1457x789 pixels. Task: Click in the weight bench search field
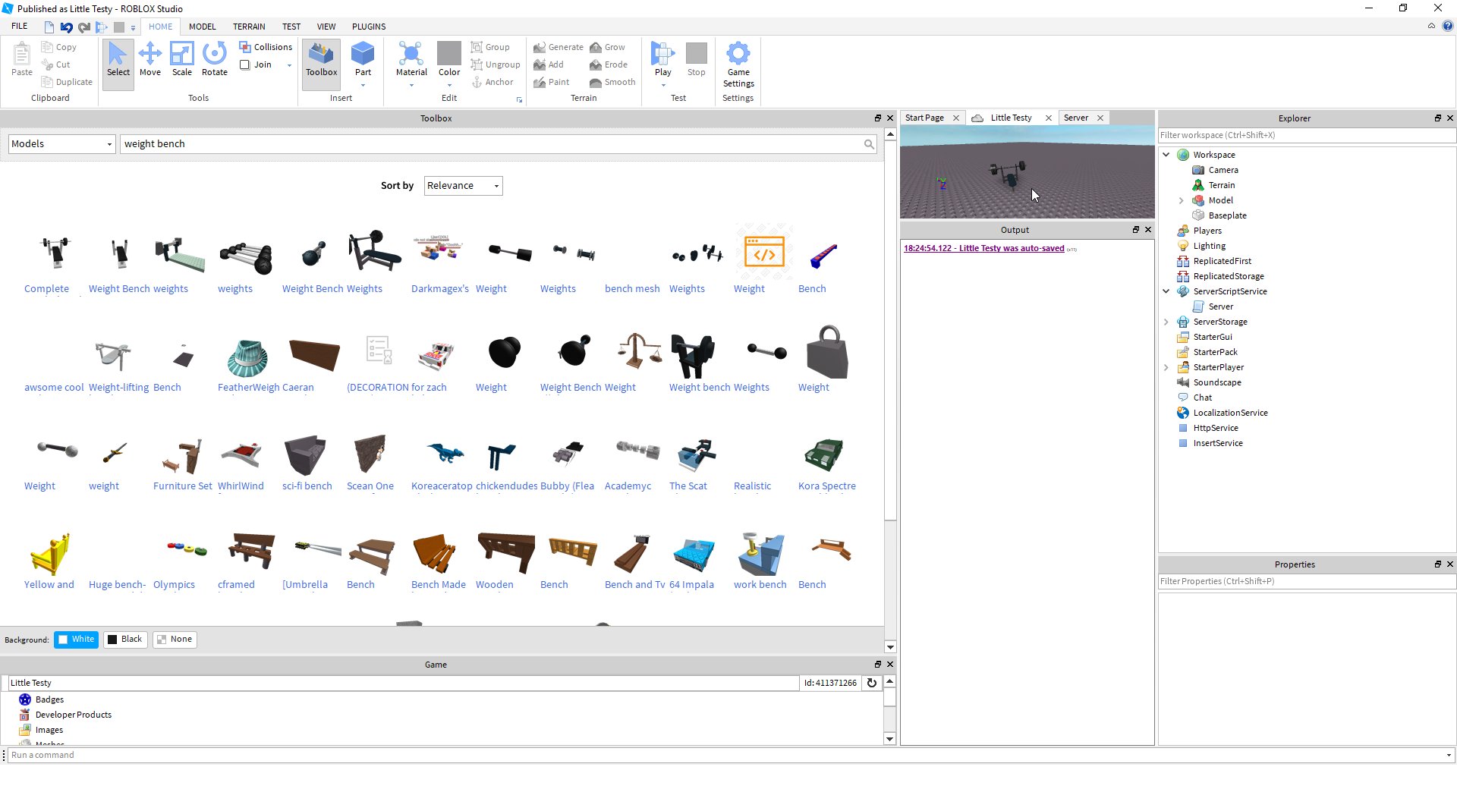pyautogui.click(x=490, y=144)
